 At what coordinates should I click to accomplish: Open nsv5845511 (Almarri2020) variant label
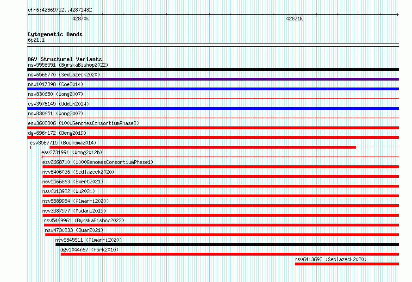coord(88,240)
